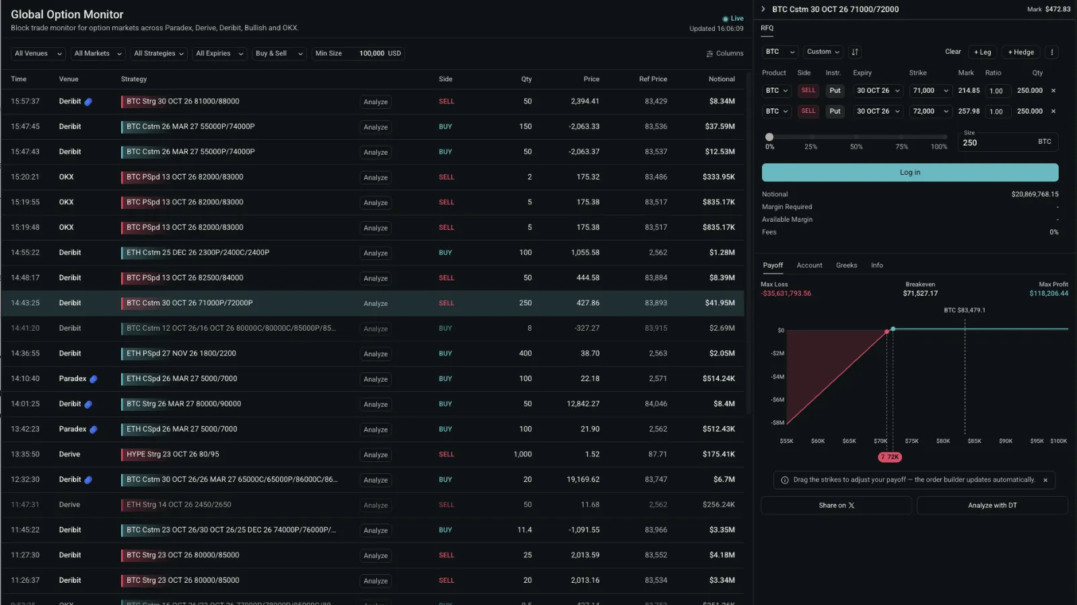
Task: Switch to the Greeks tab
Action: point(846,266)
